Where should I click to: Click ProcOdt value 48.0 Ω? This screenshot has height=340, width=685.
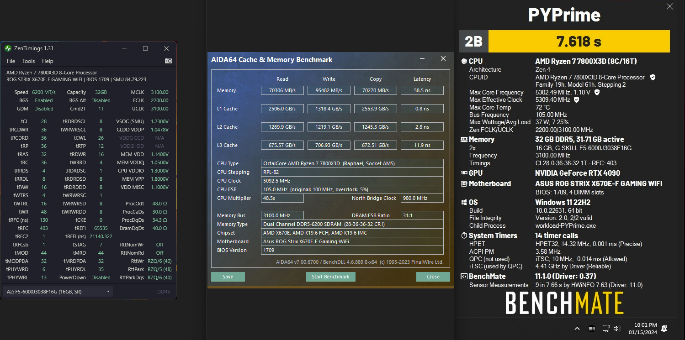point(160,204)
